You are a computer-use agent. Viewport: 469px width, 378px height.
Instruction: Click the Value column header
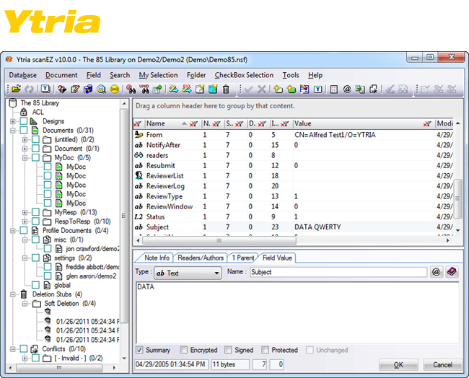point(357,123)
